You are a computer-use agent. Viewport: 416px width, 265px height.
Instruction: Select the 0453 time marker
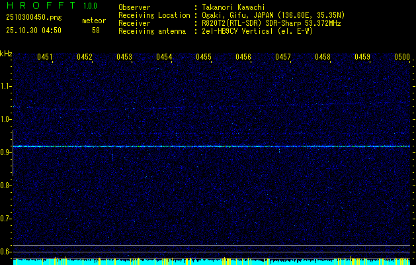(124, 58)
